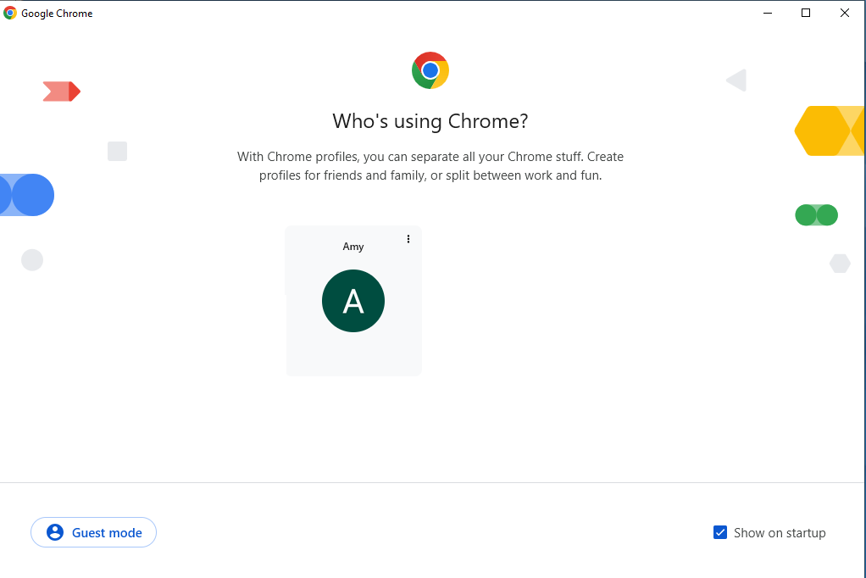
Task: Open Amy profile's three-dot more actions menu
Action: coord(408,239)
